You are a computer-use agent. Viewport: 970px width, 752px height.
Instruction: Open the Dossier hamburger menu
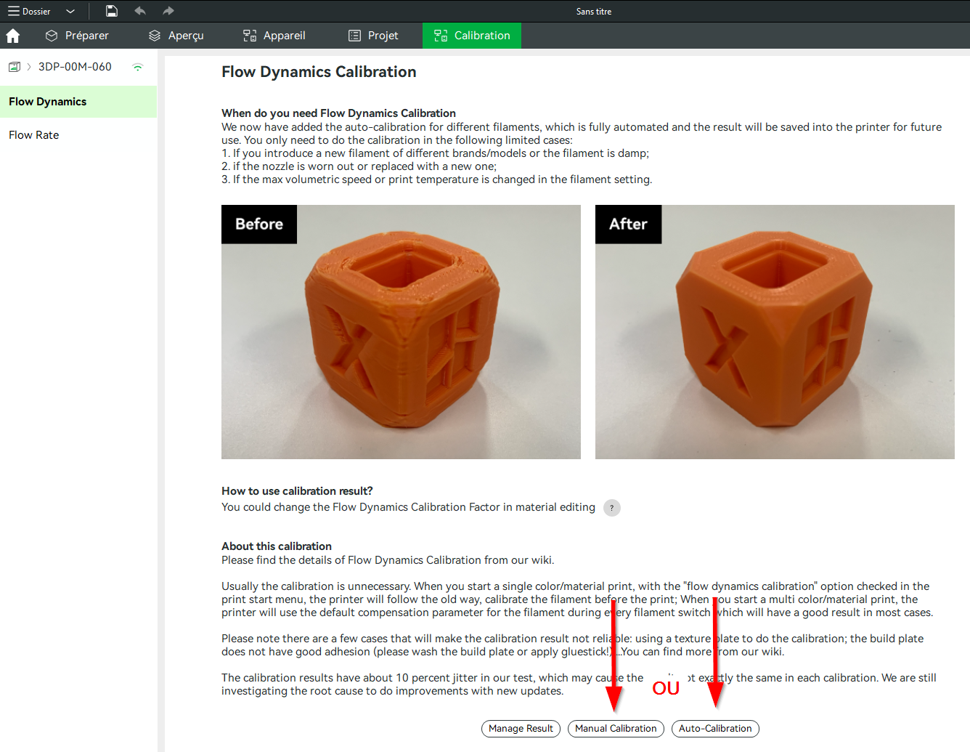coord(29,11)
